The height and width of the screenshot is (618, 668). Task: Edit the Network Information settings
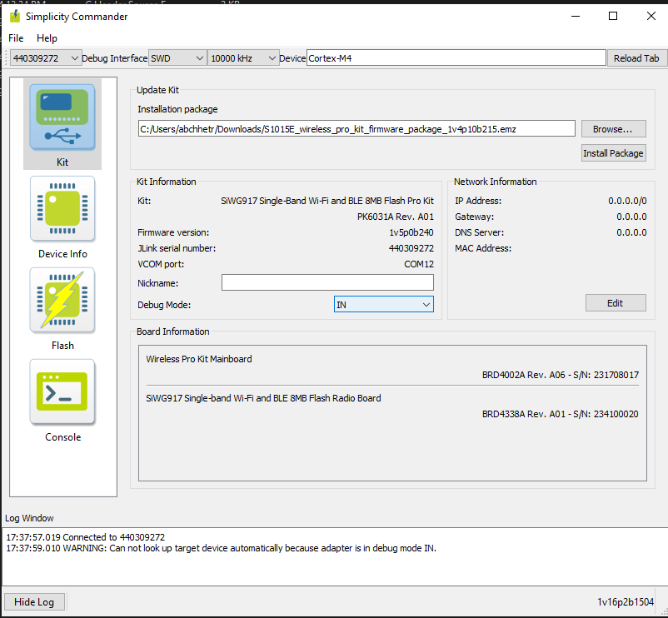click(616, 302)
